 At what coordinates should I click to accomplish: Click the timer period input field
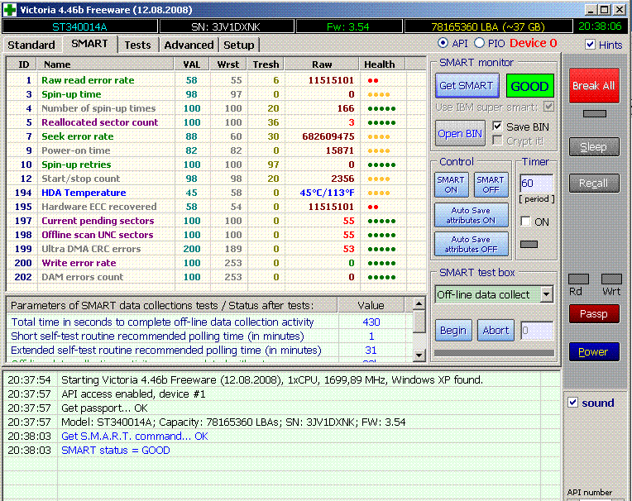click(x=535, y=184)
